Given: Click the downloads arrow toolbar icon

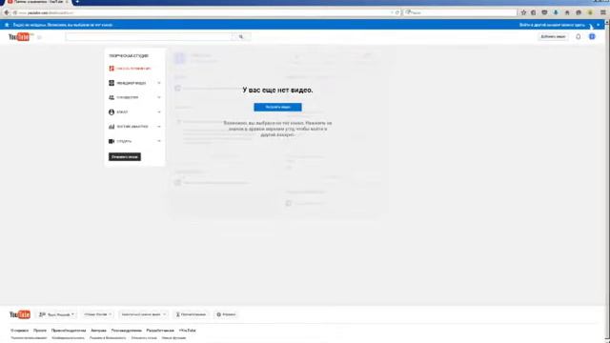Looking at the screenshot, I should [x=556, y=12].
